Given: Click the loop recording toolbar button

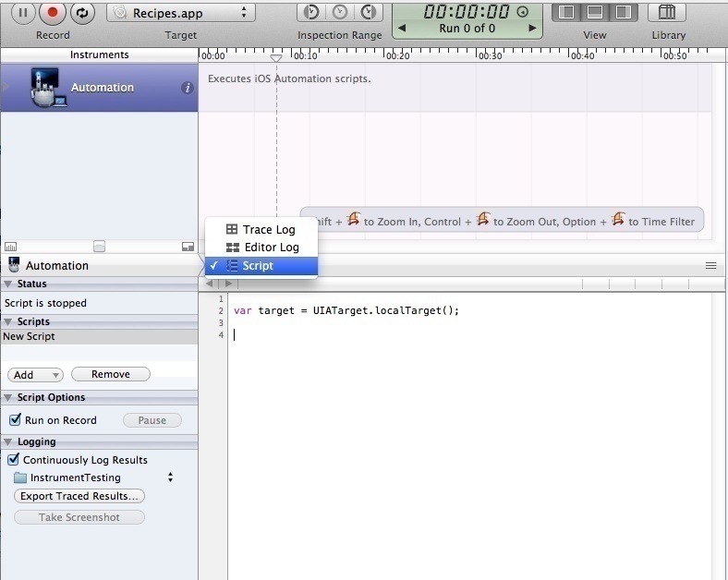Looking at the screenshot, I should click(x=82, y=13).
